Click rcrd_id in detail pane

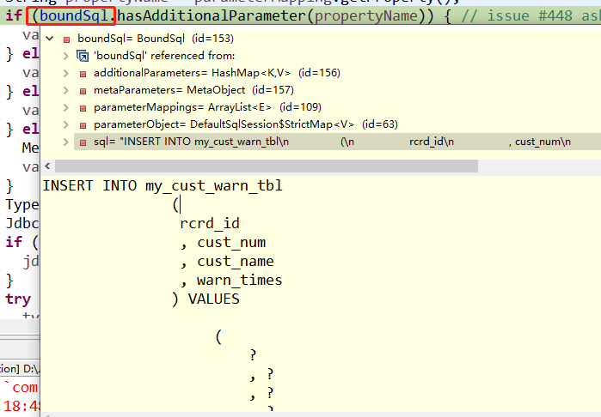pos(210,223)
